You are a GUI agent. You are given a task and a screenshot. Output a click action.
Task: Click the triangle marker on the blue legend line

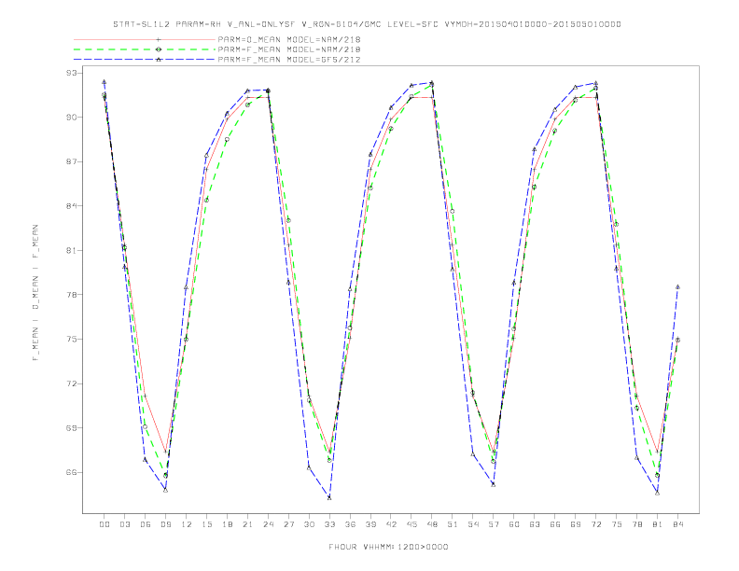click(x=159, y=60)
